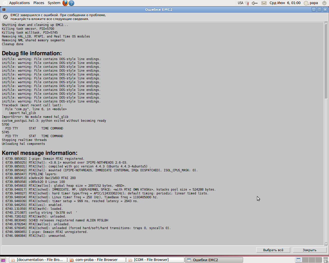Open the System menu
The width and height of the screenshot is (329, 263).
coord(54,3)
